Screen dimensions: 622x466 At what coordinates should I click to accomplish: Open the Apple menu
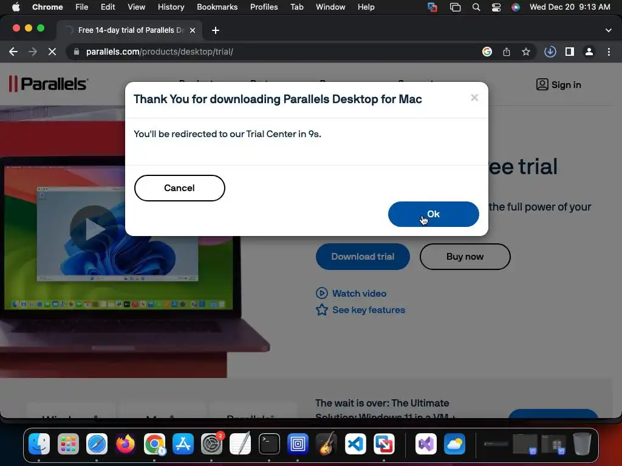[16, 7]
